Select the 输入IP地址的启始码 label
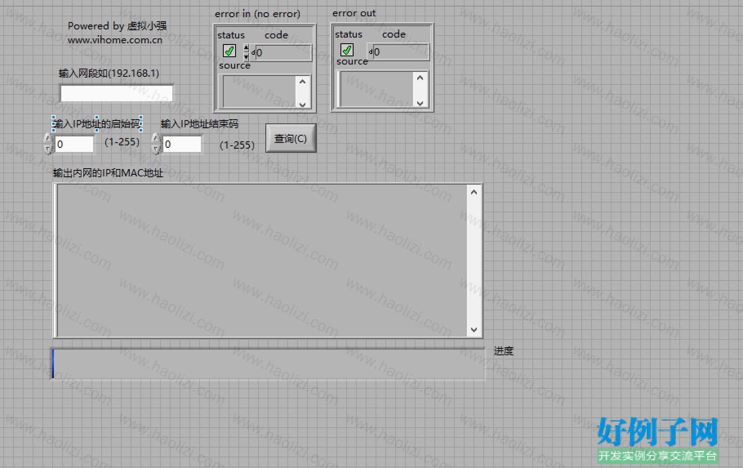The height and width of the screenshot is (468, 743). pos(97,124)
